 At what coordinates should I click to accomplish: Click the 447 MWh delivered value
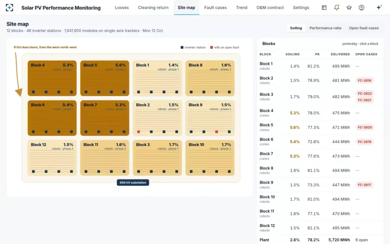click(341, 185)
